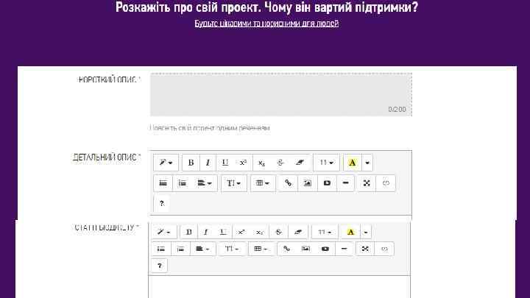Viewport: 530px width, 298px height.
Task: Clear formatting with eraser in Детальний опис editor
Action: [x=300, y=163]
